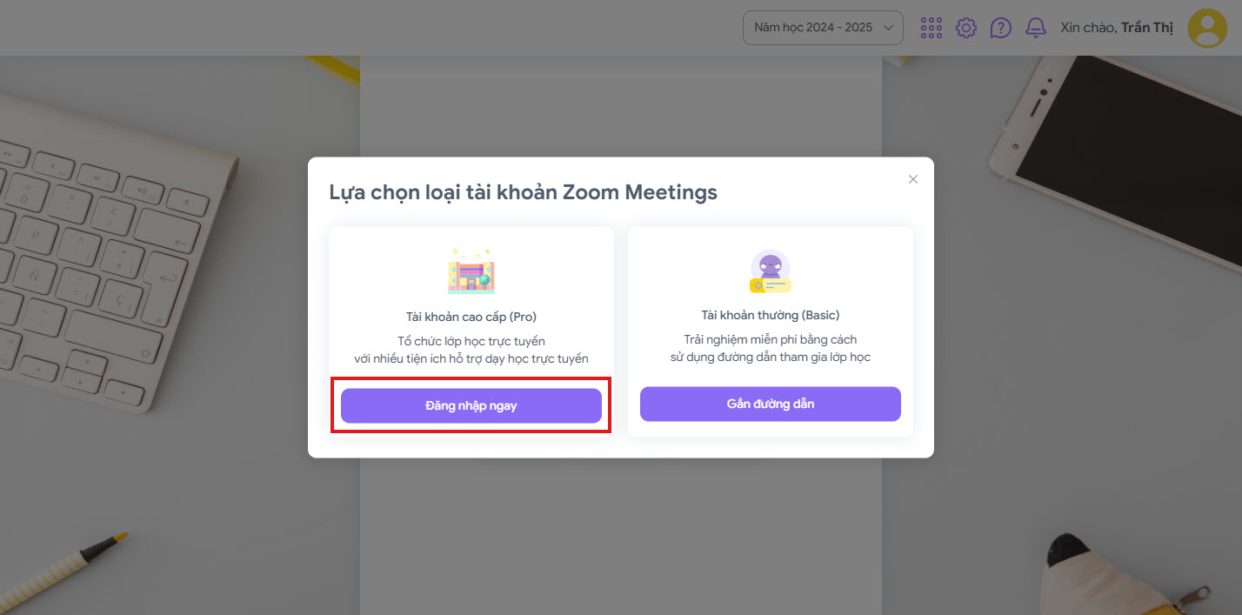Open the settings gear
The image size is (1242, 615).
966,28
